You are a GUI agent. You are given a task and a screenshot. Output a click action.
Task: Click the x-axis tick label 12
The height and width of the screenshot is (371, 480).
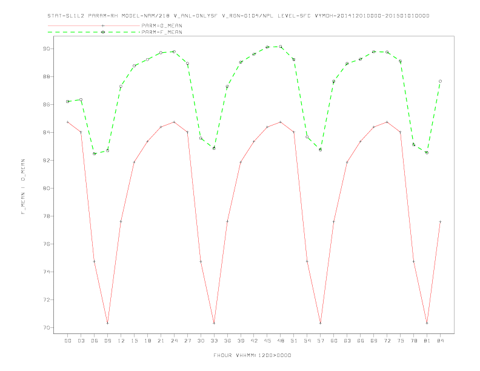coord(121,341)
